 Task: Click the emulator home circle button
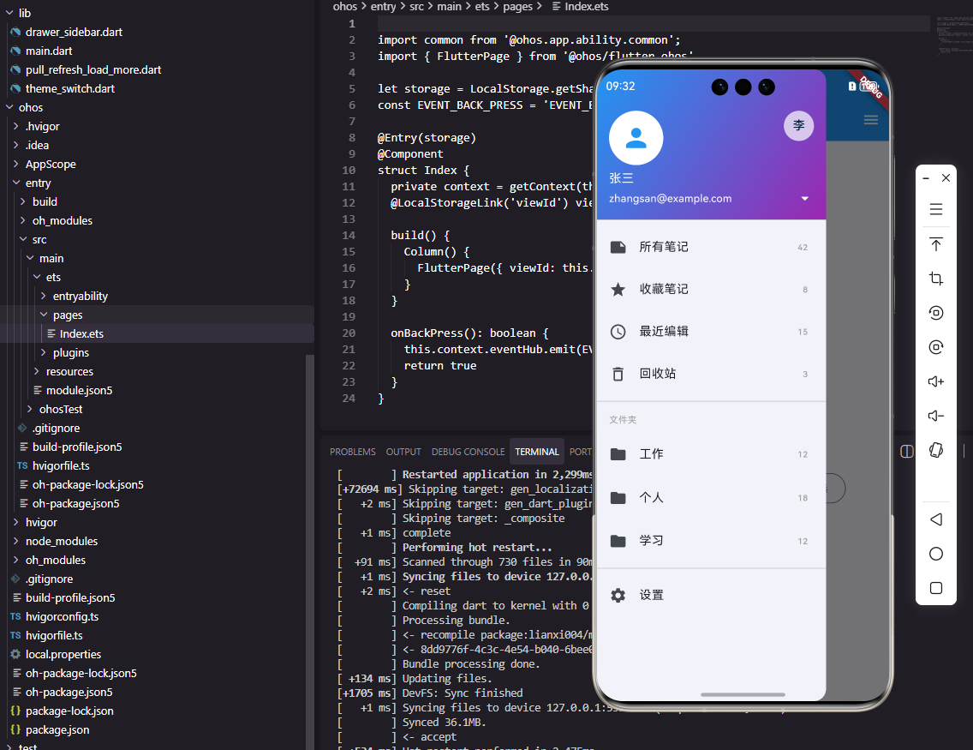tap(936, 554)
